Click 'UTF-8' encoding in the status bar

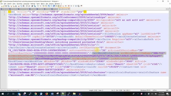click(x=154, y=90)
